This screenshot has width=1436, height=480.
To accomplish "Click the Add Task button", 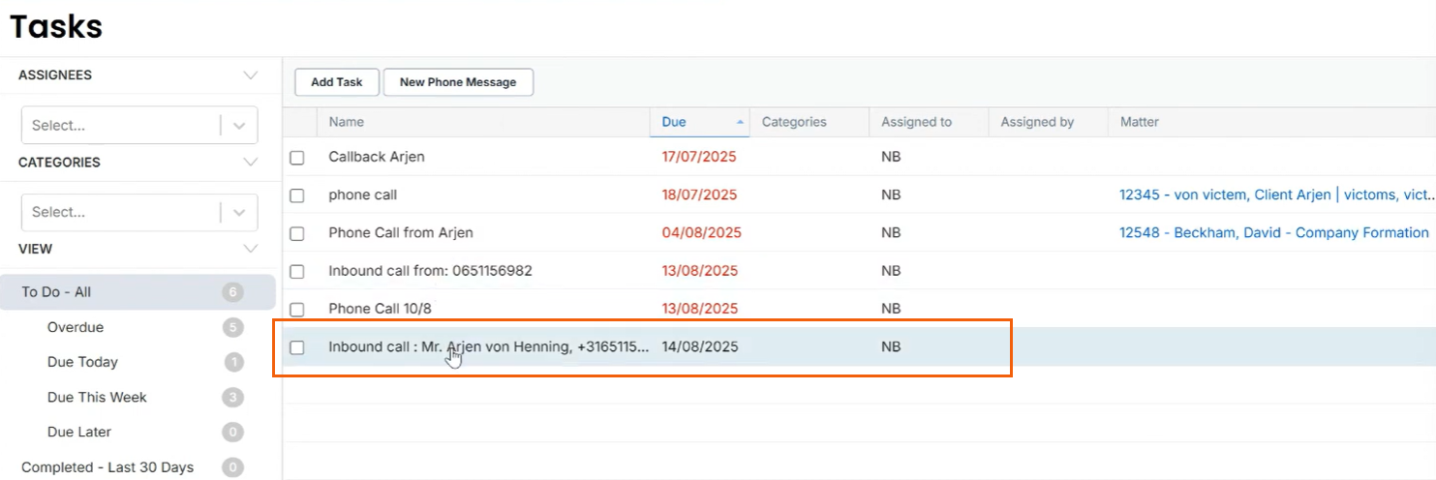I will (x=336, y=82).
